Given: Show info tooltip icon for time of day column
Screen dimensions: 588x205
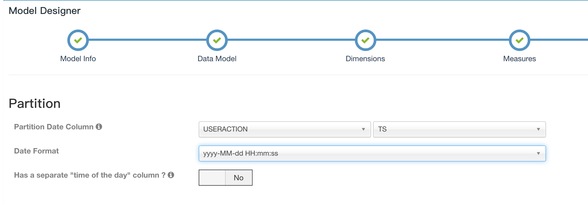Looking at the screenshot, I should click(x=171, y=175).
